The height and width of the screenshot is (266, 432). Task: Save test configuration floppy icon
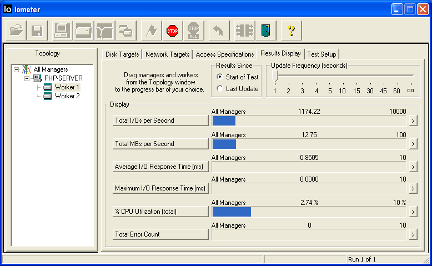pyautogui.click(x=37, y=31)
